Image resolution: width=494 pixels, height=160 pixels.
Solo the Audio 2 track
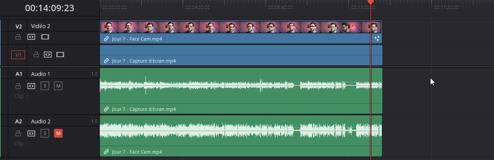[45, 134]
